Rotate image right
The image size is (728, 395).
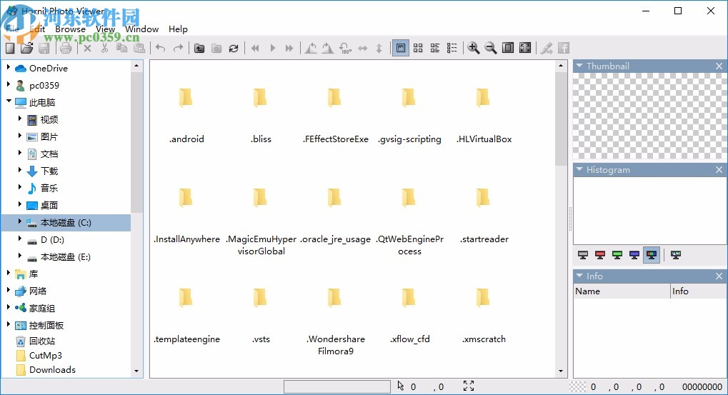[328, 48]
